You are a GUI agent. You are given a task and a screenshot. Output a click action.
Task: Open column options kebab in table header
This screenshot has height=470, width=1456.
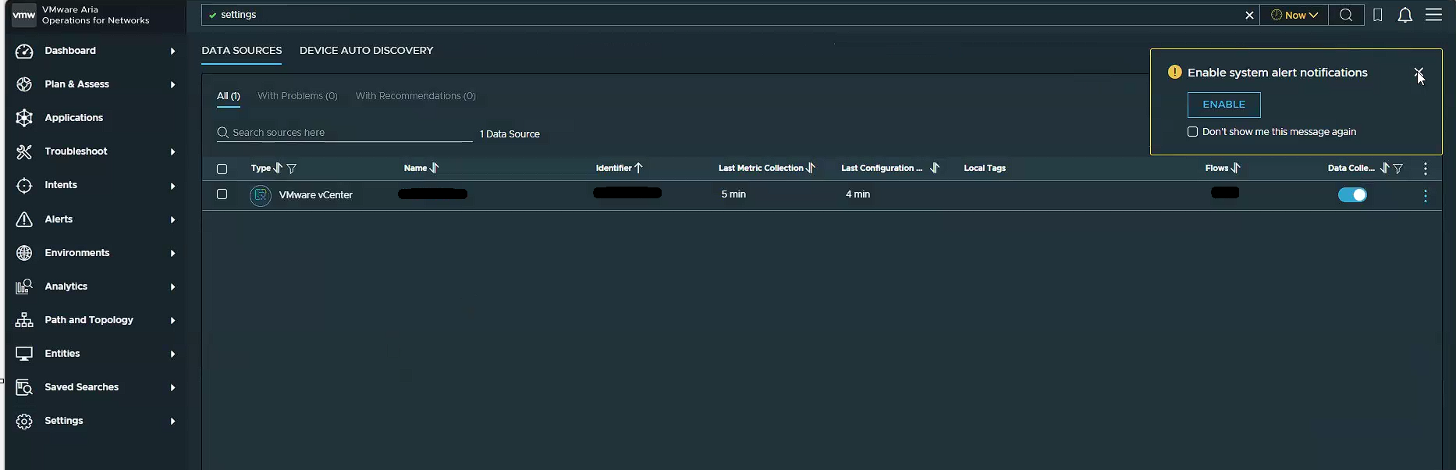click(1426, 169)
